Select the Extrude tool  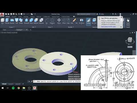coord(7,21)
